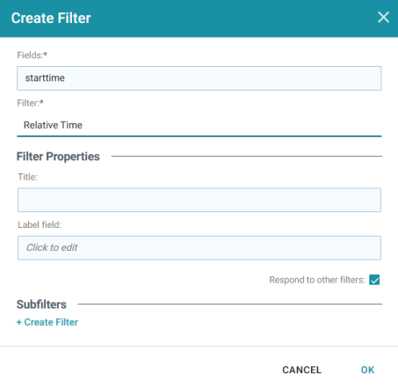Click the plus icon beside Create Filter
The height and width of the screenshot is (389, 398).
[19, 322]
